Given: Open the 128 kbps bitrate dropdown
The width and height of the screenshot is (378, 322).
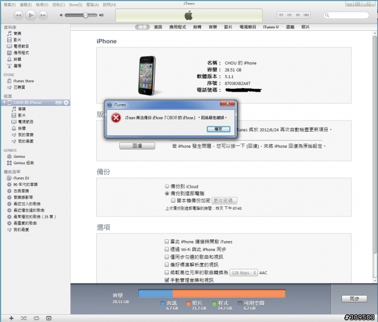Looking at the screenshot, I should (243, 272).
